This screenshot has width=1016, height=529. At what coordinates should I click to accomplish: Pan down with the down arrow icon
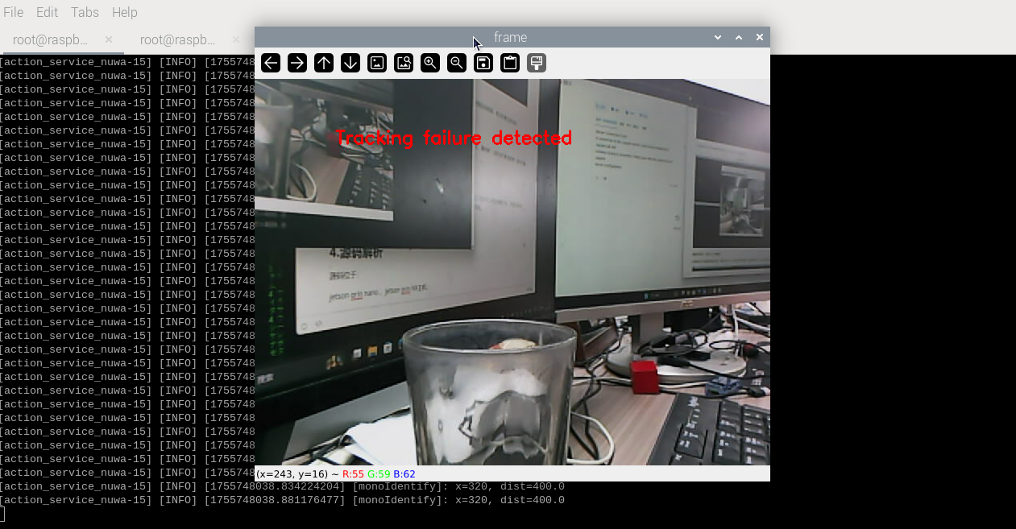click(x=350, y=63)
